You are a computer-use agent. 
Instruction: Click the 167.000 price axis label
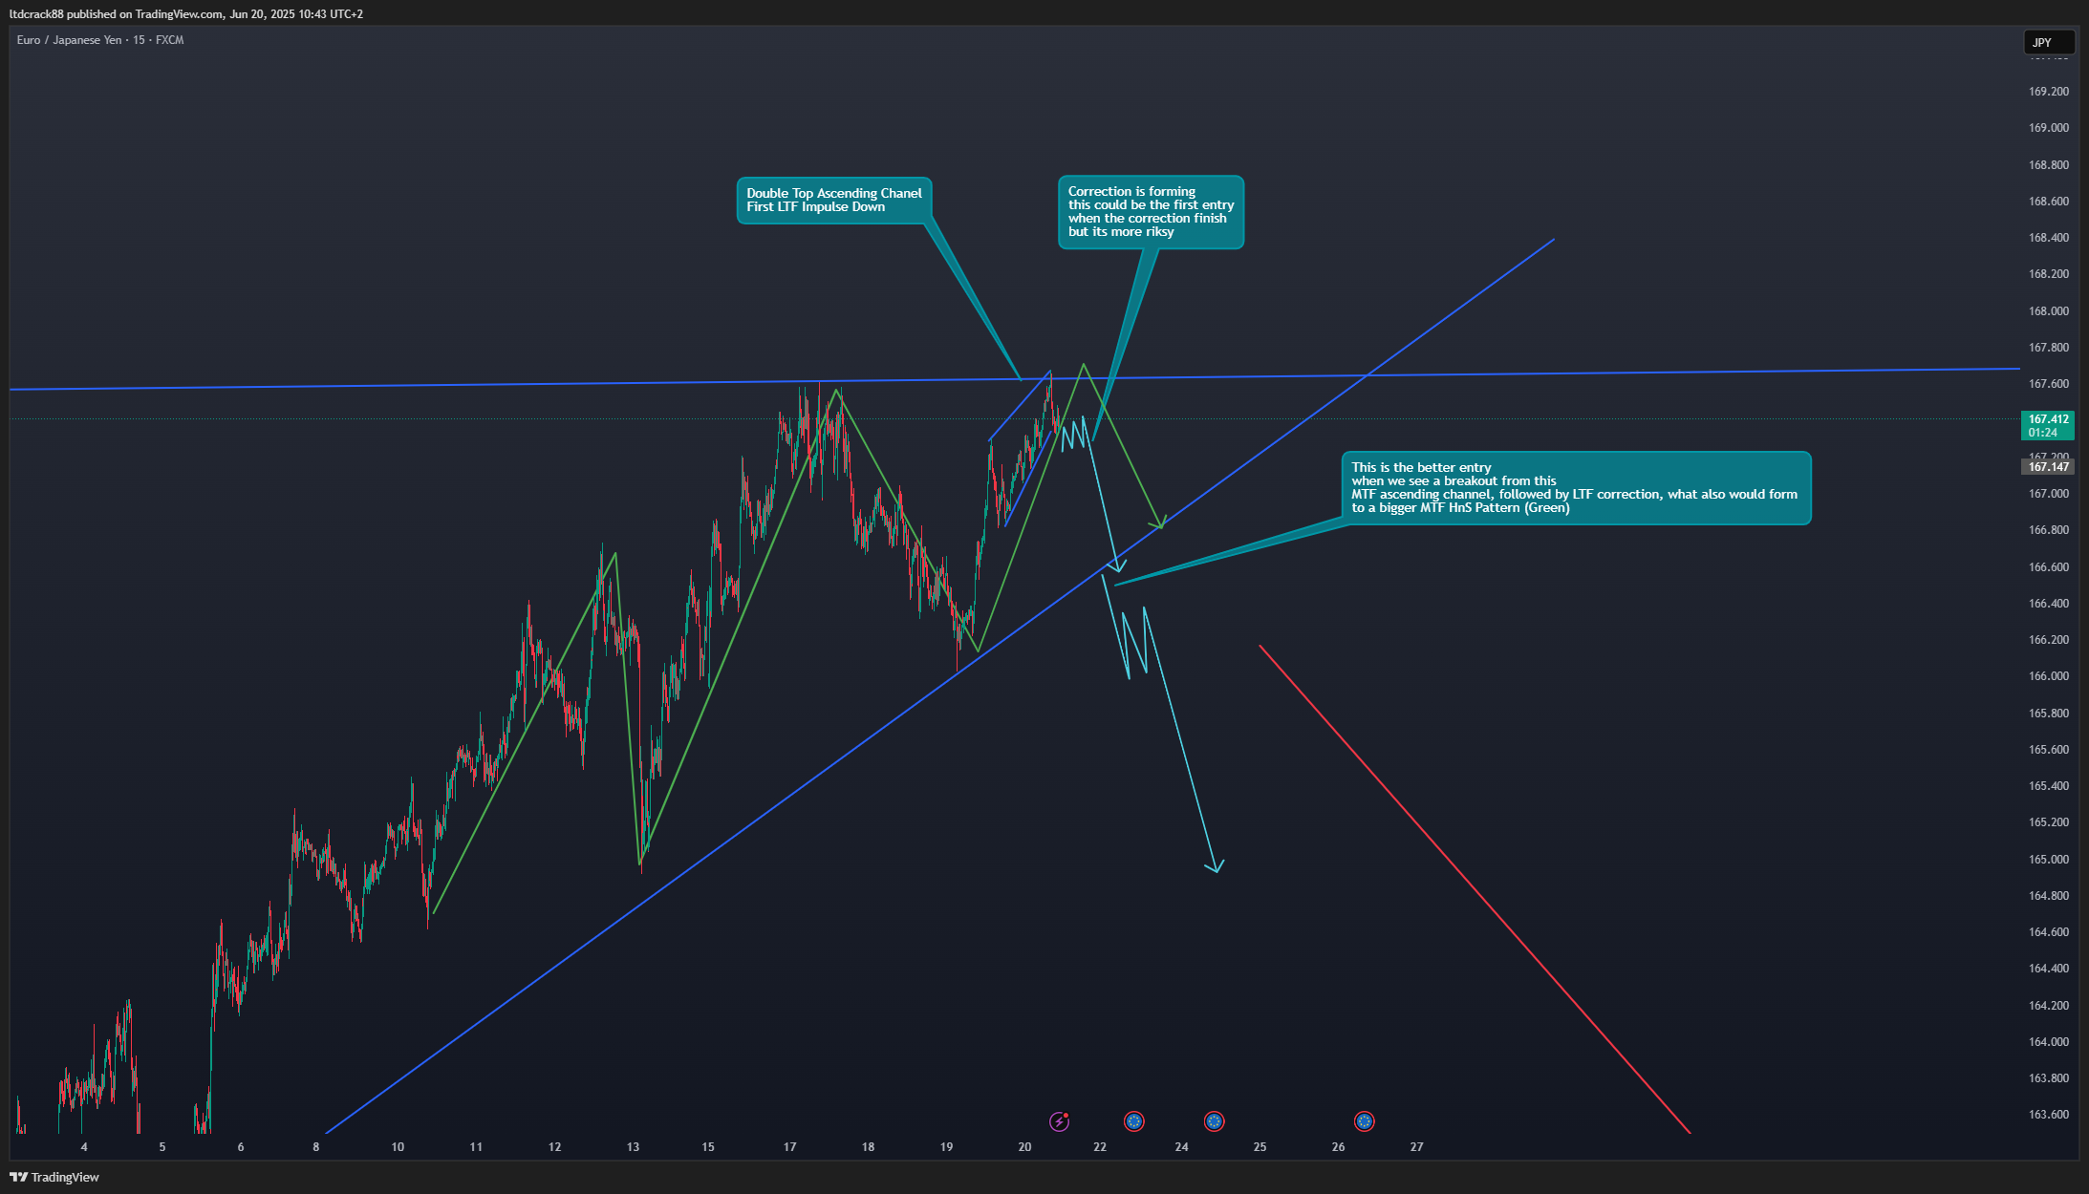(2049, 494)
